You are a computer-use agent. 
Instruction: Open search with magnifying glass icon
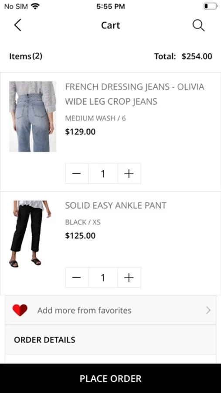tap(198, 26)
